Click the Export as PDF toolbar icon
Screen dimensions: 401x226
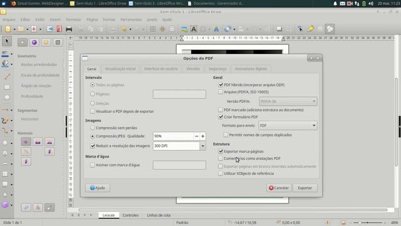(60, 29)
